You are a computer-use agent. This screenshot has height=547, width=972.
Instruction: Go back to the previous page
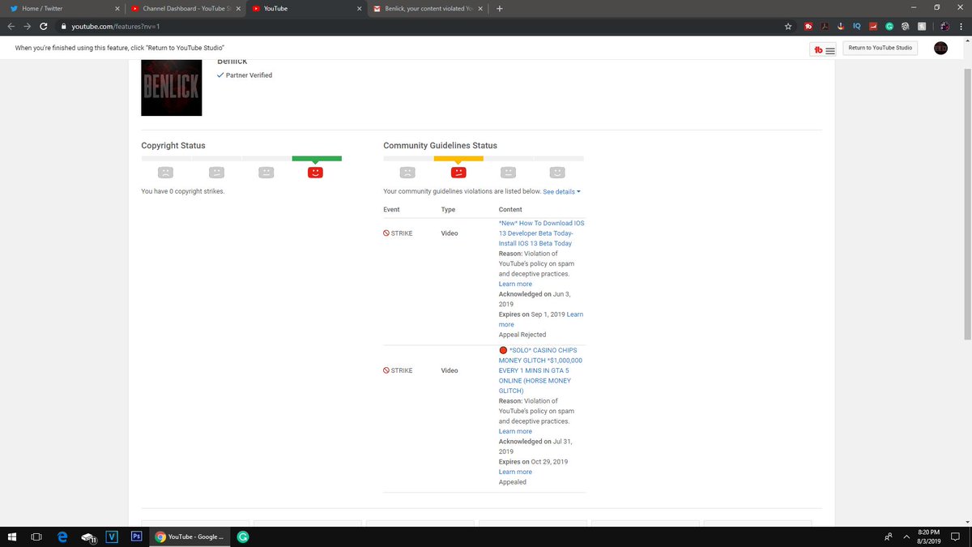11,27
